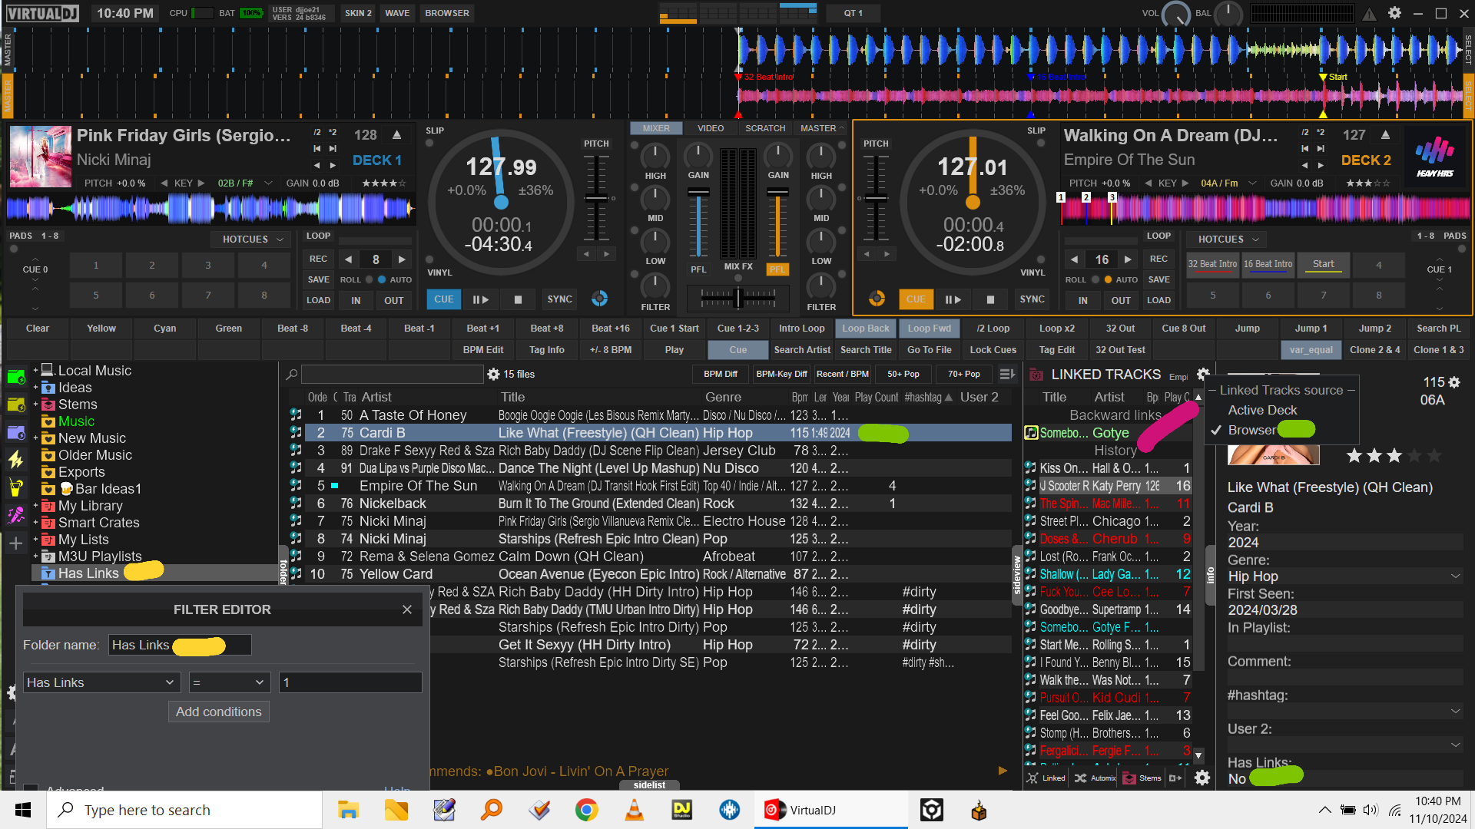Select Browser as linked tracks source
Image resolution: width=1475 pixels, height=829 pixels.
click(x=1251, y=430)
